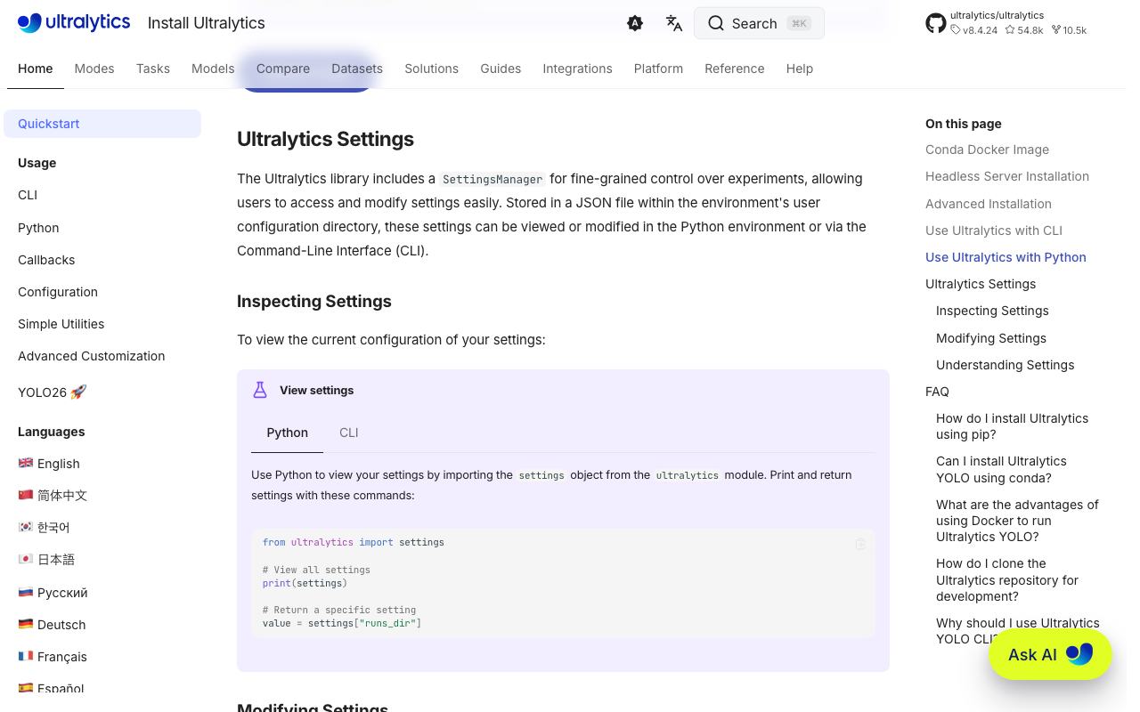Toggle the automatic dark mode theme switch

634,23
